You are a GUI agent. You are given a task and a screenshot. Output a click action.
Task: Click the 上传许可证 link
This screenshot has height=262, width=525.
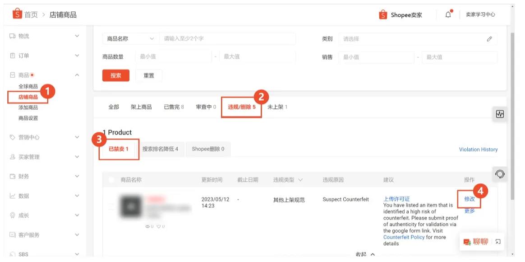click(x=398, y=199)
